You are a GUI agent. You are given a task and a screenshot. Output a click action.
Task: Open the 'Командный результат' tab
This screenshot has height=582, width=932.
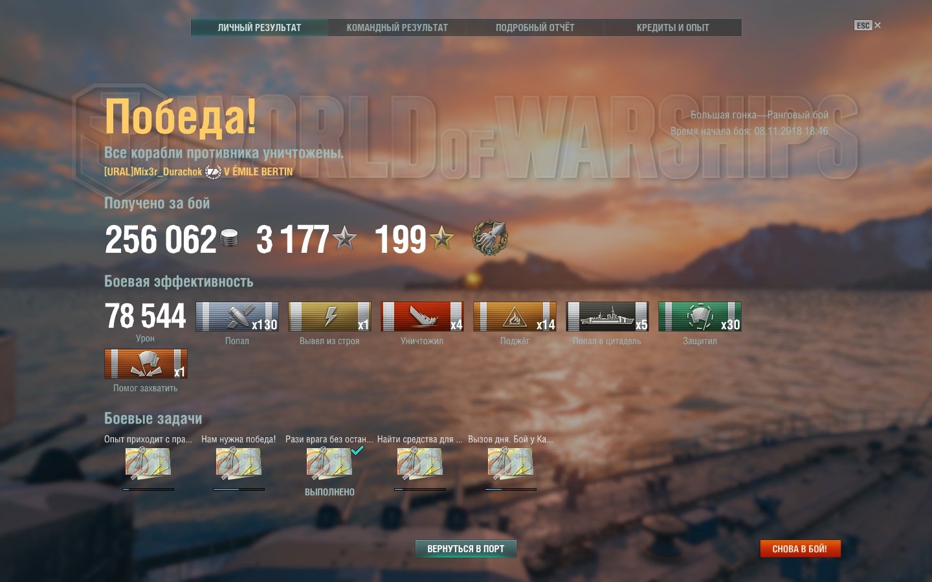point(397,27)
